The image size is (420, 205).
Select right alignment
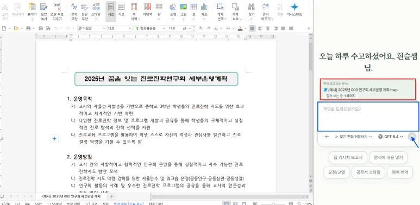tap(275, 28)
